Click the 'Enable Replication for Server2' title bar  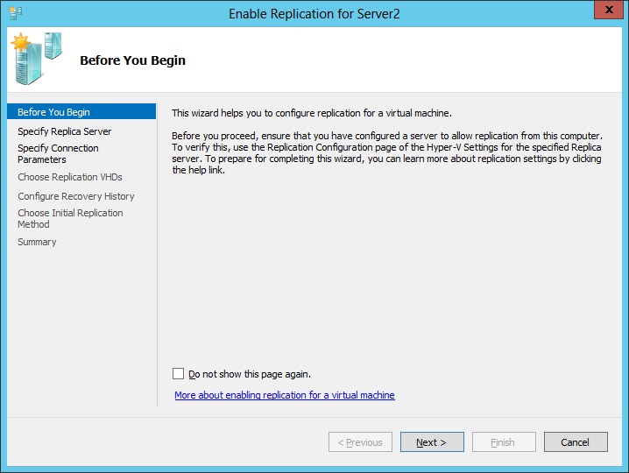point(315,13)
